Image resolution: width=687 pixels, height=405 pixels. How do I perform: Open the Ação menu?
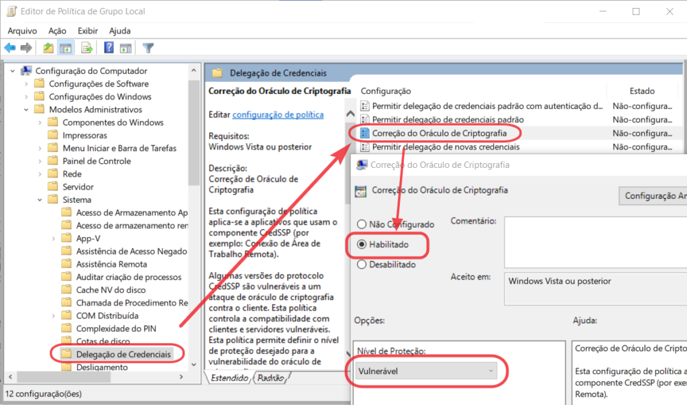57,31
